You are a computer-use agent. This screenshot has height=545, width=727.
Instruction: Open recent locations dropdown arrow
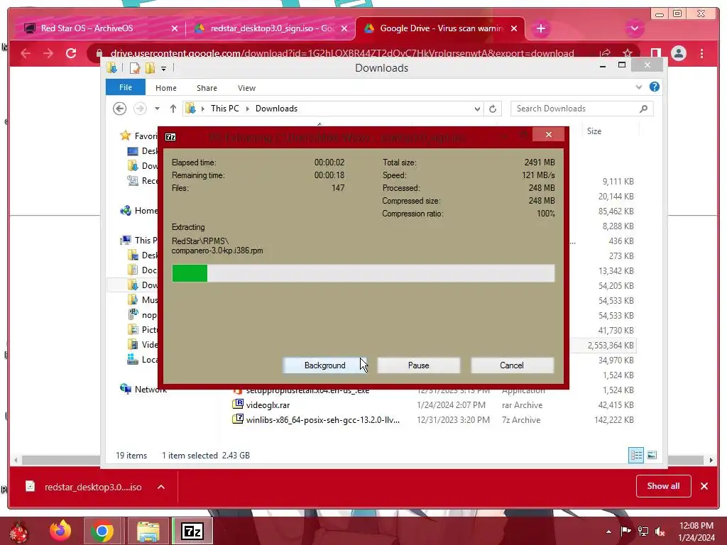tap(157, 109)
